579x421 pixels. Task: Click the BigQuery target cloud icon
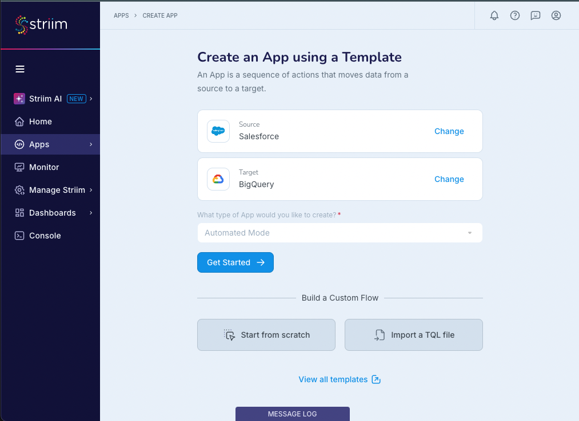pos(218,179)
